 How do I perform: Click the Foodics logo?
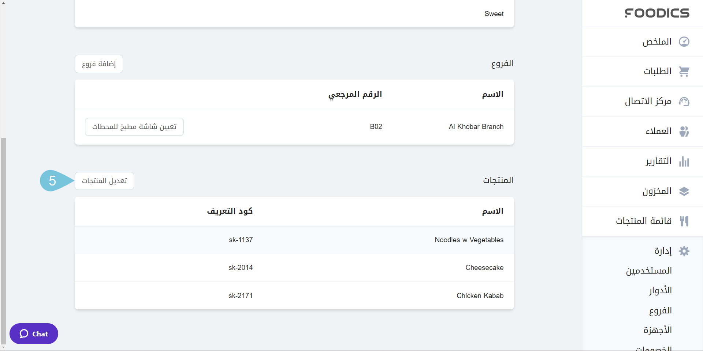coord(657,13)
